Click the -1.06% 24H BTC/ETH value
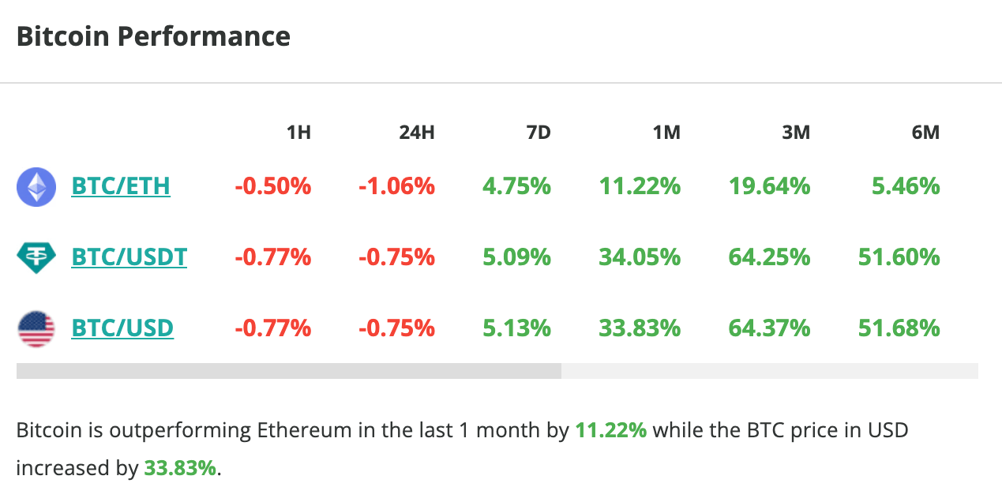The height and width of the screenshot is (502, 1002). point(396,186)
